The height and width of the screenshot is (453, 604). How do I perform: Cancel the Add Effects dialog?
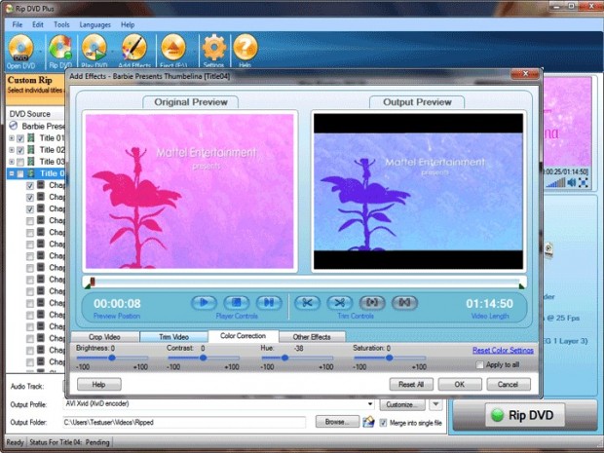(509, 384)
